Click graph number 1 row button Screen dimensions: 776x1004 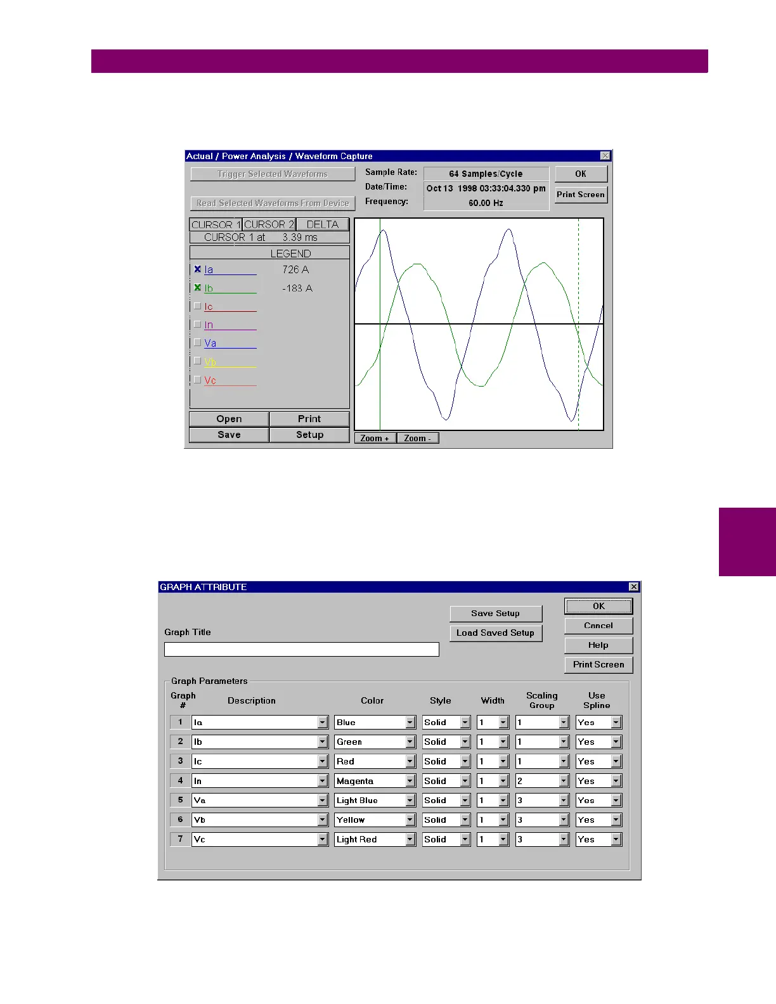tap(180, 722)
